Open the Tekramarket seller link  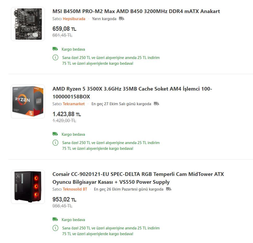[74, 104]
